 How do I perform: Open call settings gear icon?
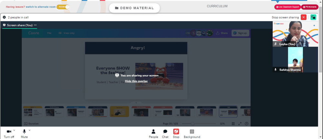coord(4,17)
